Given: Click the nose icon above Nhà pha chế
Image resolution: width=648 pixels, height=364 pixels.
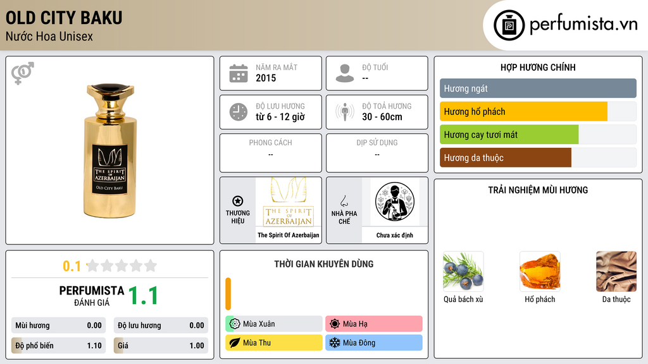Looking at the screenshot, I should [x=344, y=201].
